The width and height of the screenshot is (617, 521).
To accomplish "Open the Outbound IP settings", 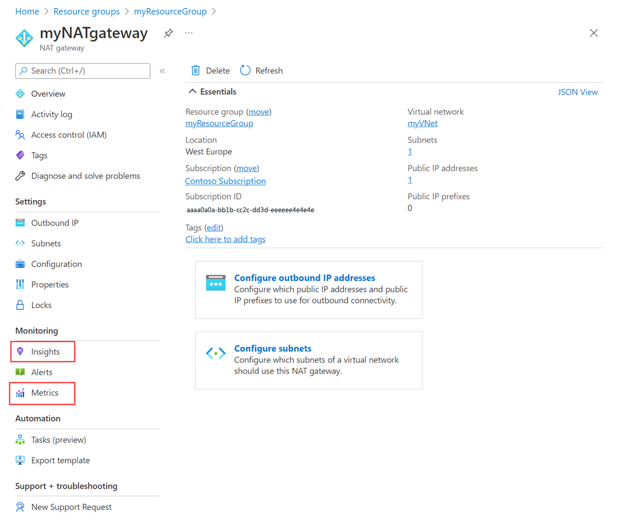I will click(x=55, y=222).
